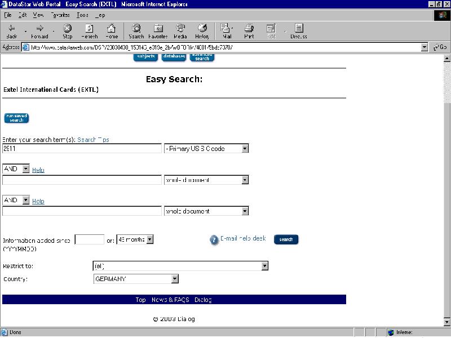Screen dimensions: 451x338
Task: Click the Top footer link
Action: click(140, 300)
